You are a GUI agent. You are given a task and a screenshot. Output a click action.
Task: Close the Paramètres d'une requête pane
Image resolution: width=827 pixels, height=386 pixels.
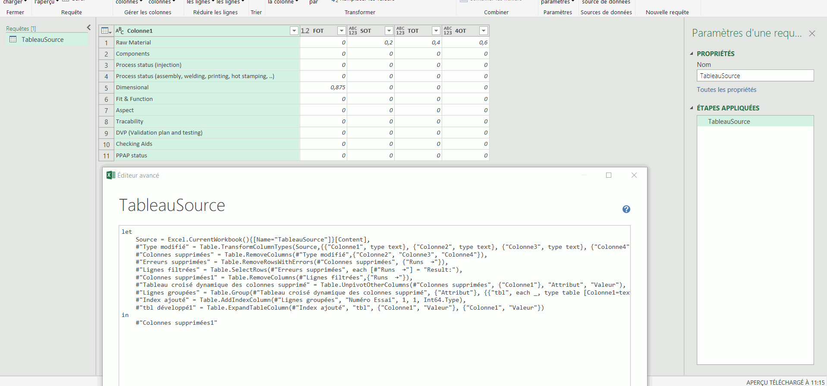click(812, 33)
